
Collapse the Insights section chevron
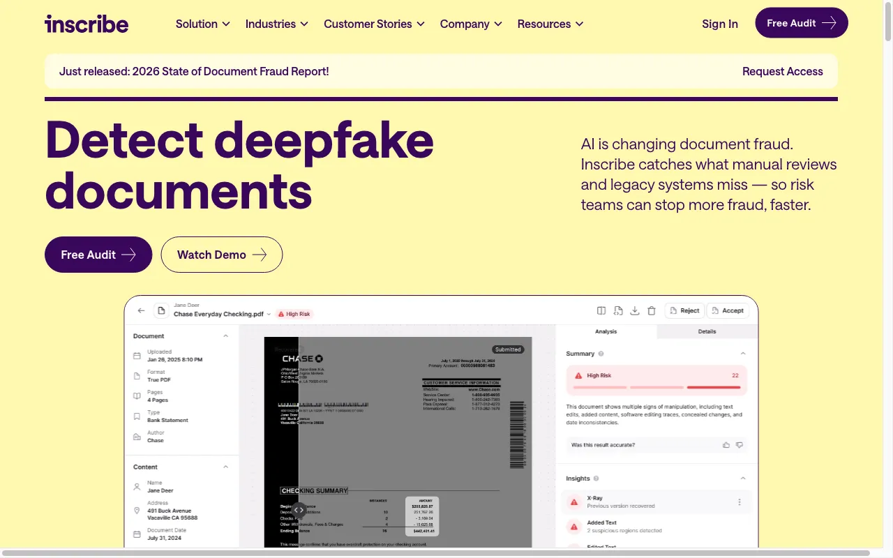coord(743,478)
